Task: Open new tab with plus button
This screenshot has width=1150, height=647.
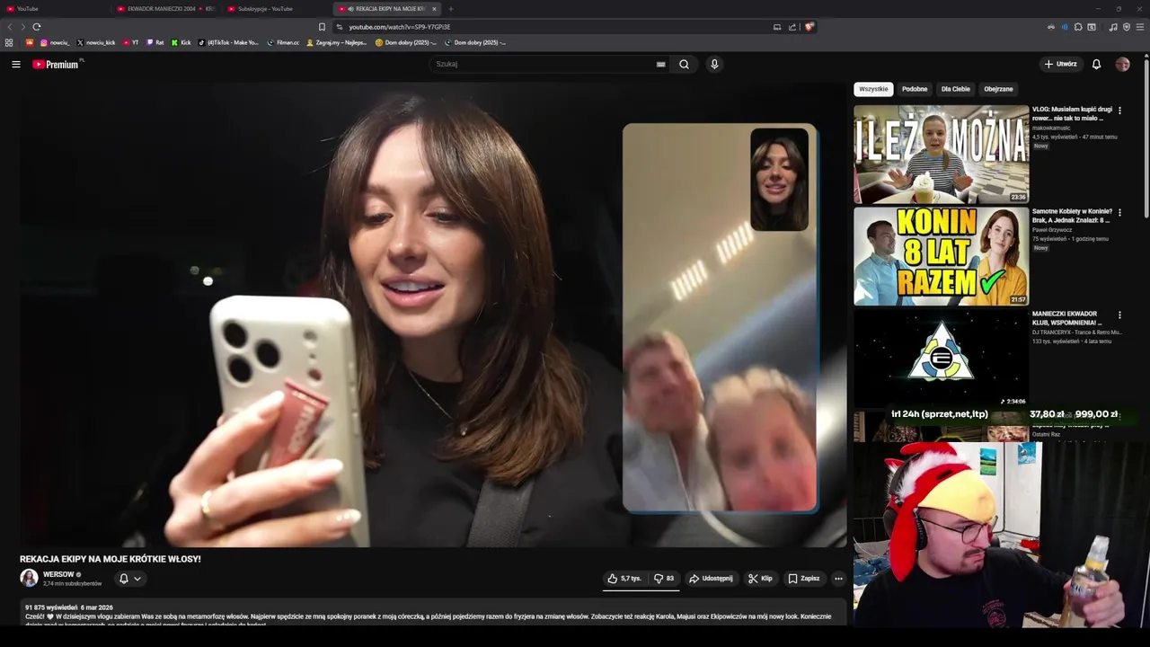Action: pos(451,9)
